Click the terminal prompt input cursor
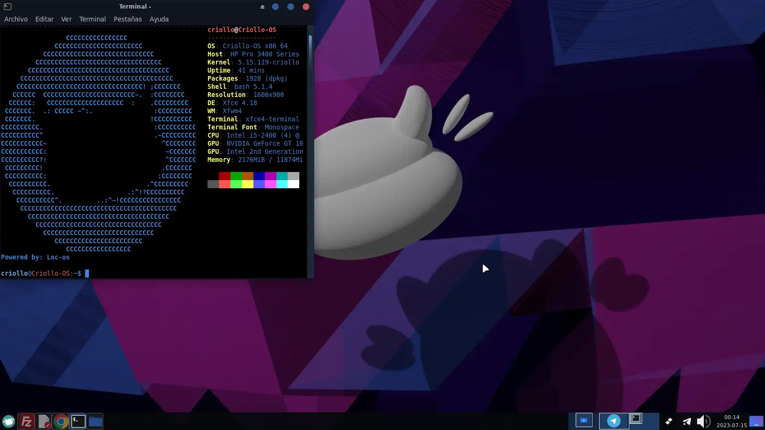 (x=87, y=273)
